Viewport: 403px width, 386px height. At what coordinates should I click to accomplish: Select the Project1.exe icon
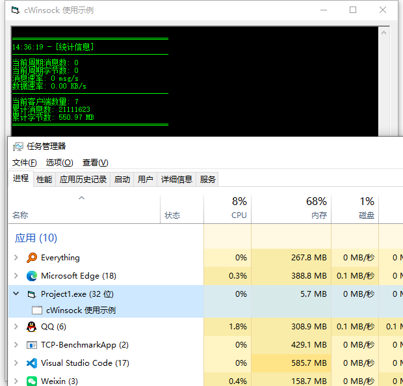[32, 294]
